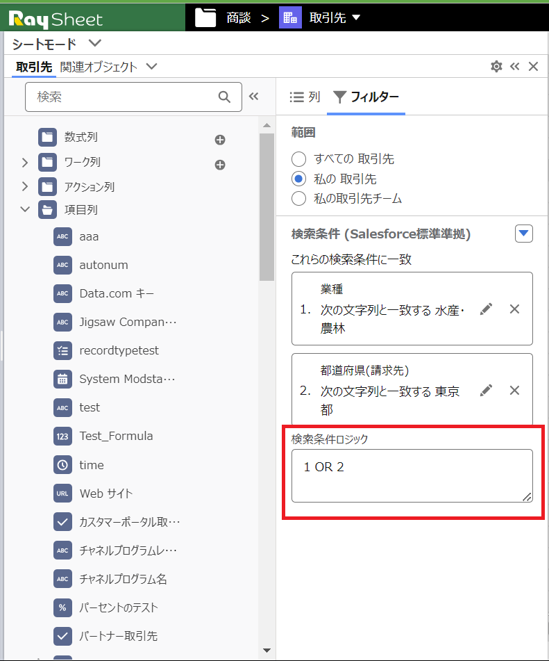
Task: Click the 123 number icon for Test_Formula
Action: 62,436
